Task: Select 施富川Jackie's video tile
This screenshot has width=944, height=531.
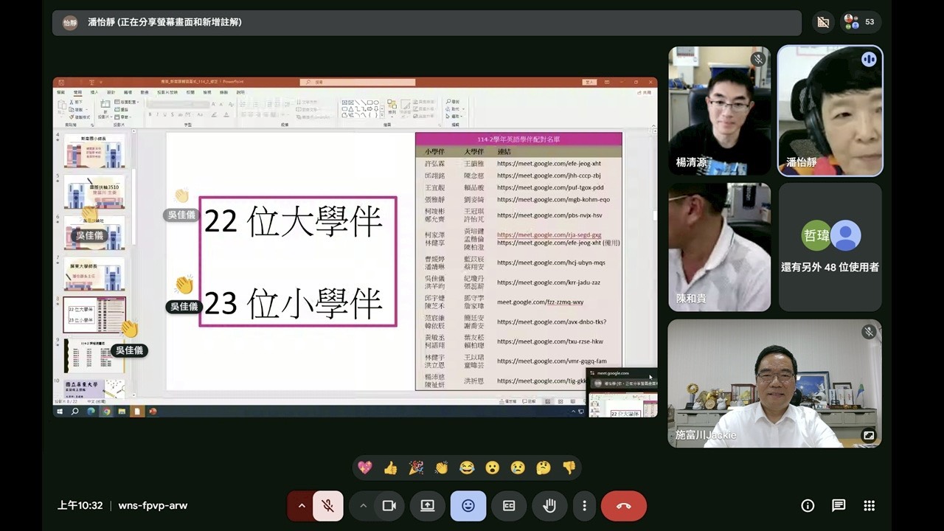Action: (774, 383)
